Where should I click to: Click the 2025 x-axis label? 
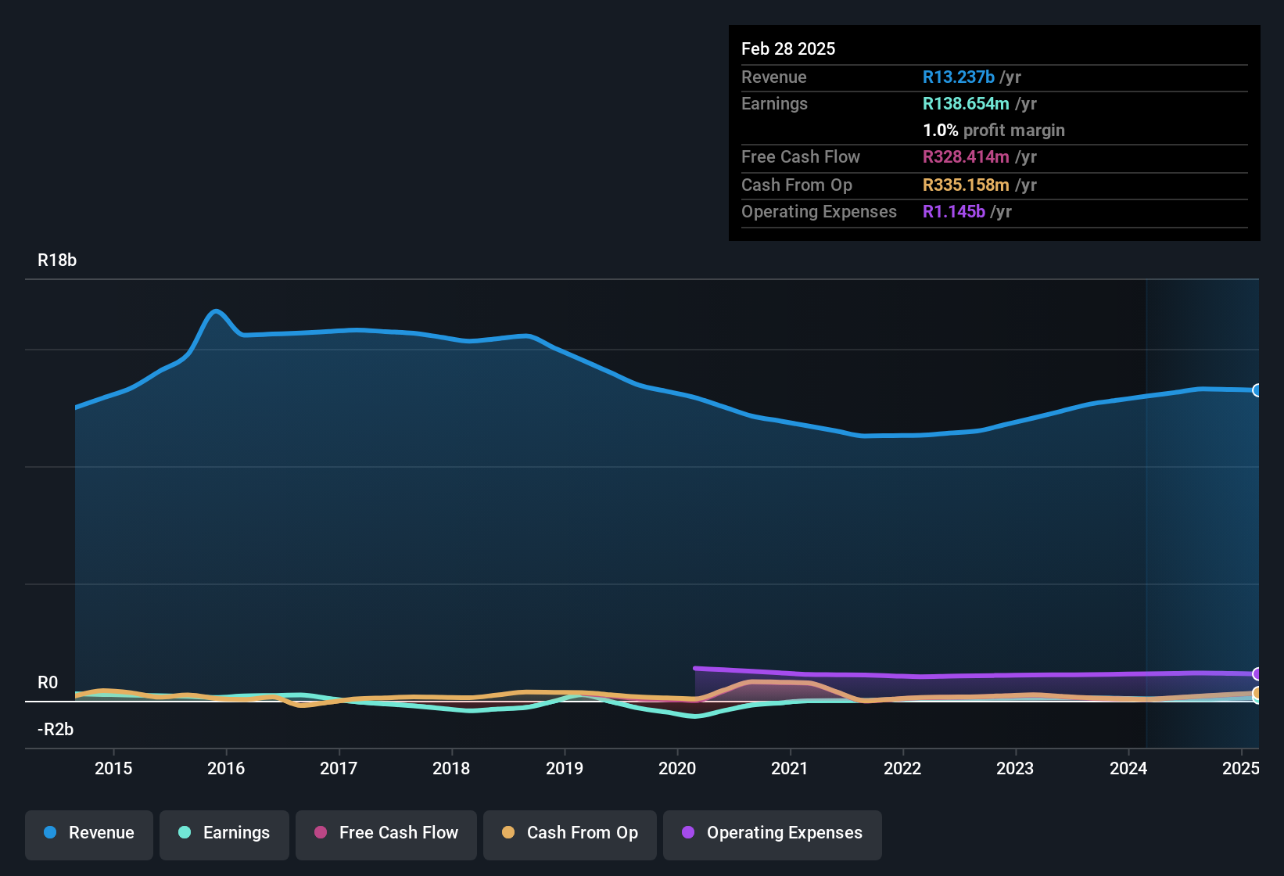click(x=1241, y=768)
